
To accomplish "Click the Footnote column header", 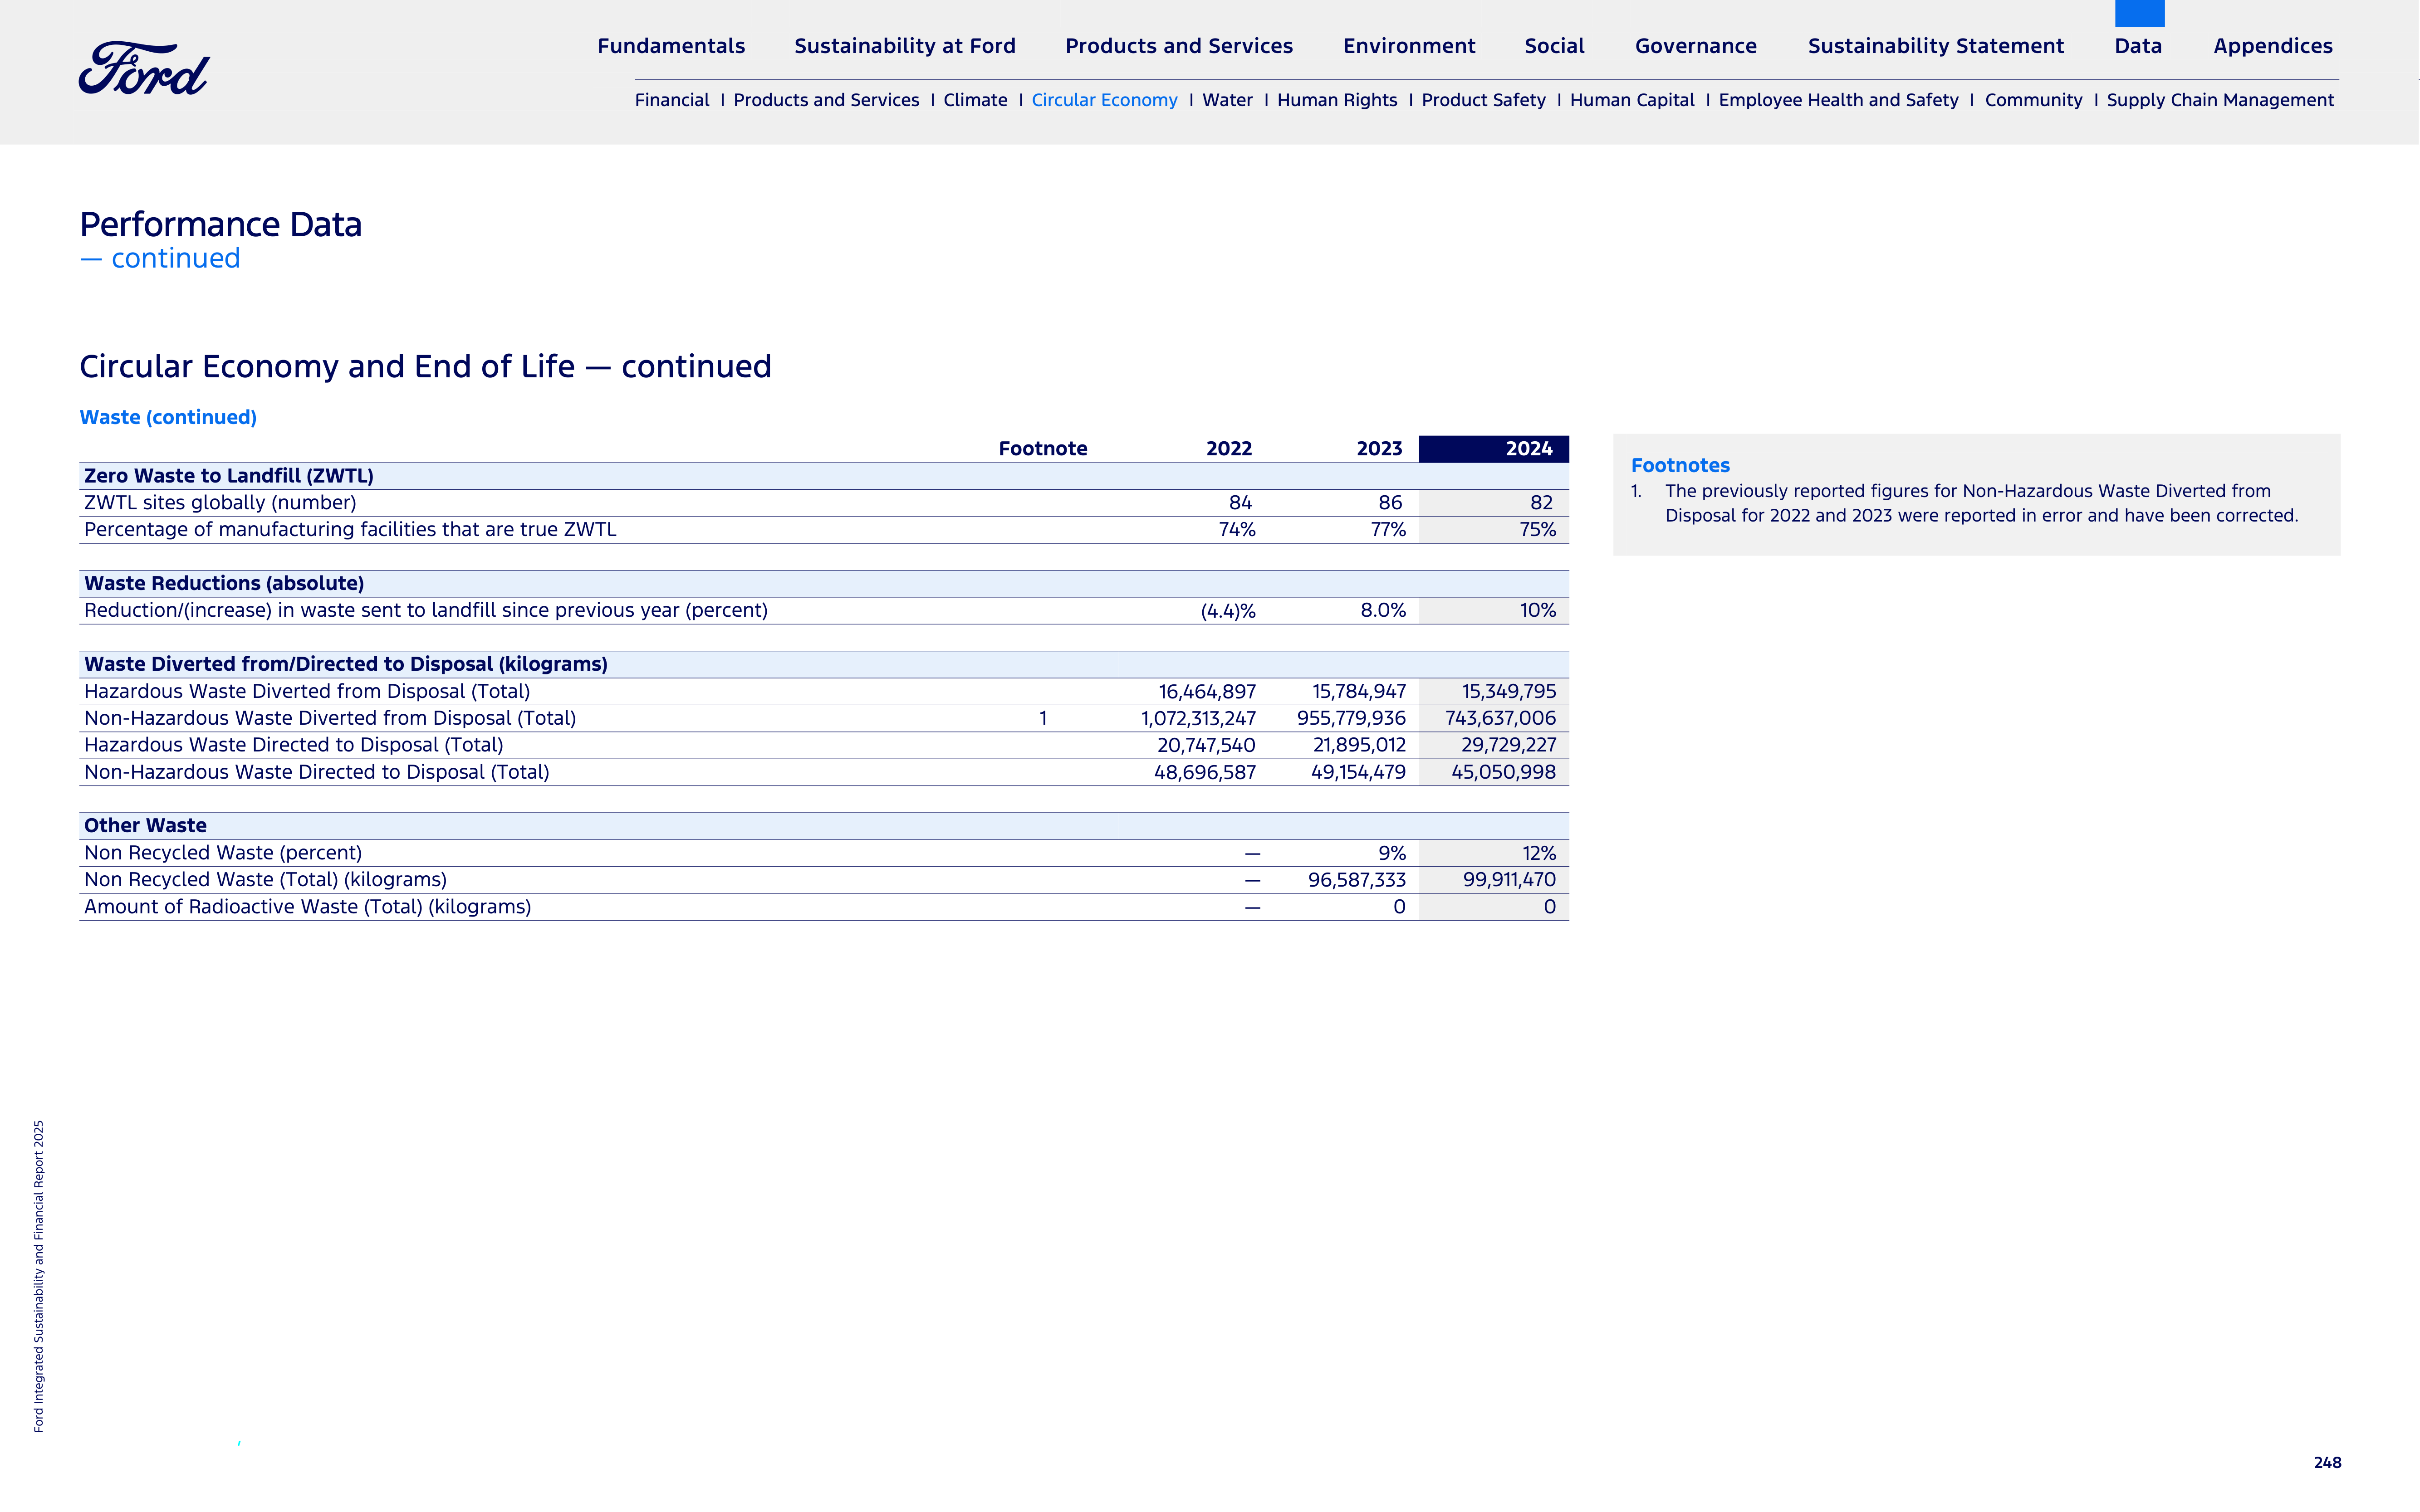I will [x=1043, y=449].
